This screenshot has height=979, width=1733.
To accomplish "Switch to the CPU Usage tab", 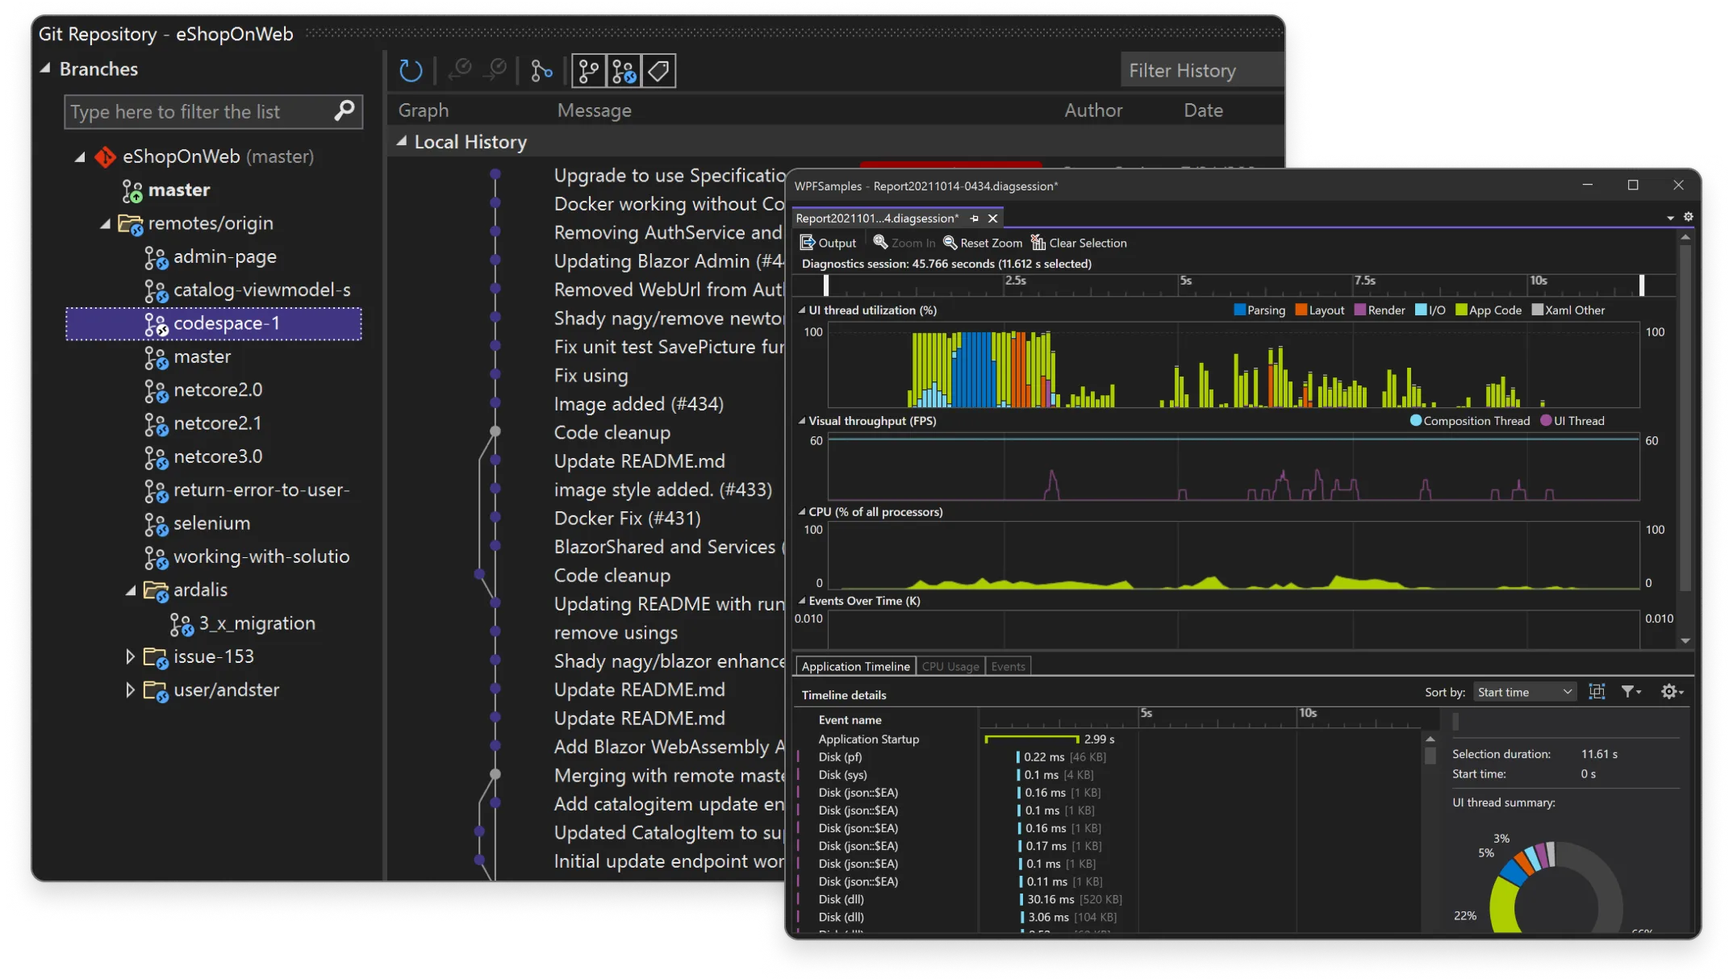I will coord(950,665).
